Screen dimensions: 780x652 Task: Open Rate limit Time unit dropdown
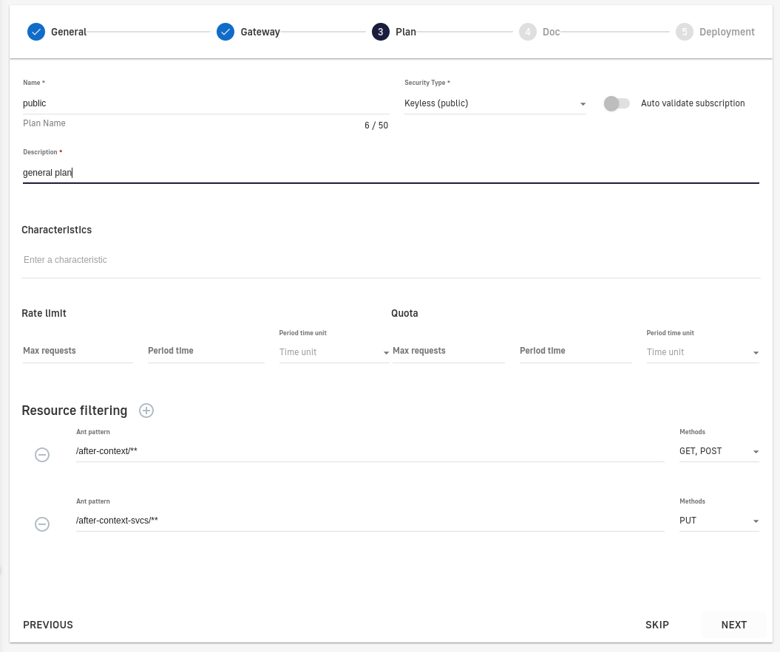[333, 352]
